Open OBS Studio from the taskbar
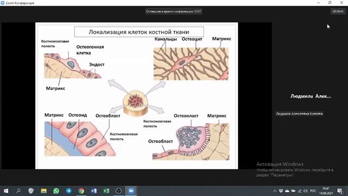The width and height of the screenshot is (348, 196). tap(119, 191)
